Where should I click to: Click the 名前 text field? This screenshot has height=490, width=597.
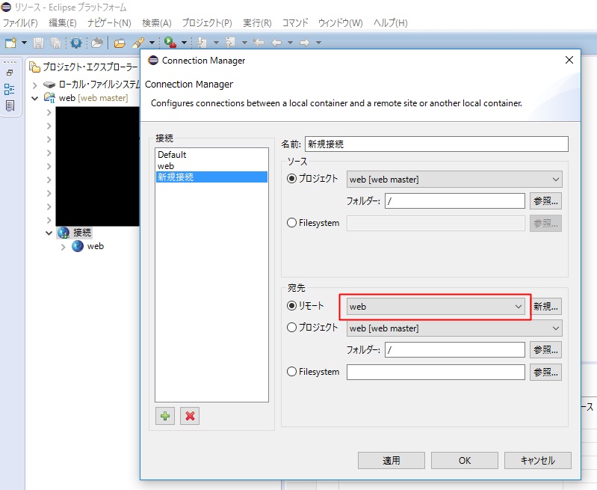pos(436,144)
